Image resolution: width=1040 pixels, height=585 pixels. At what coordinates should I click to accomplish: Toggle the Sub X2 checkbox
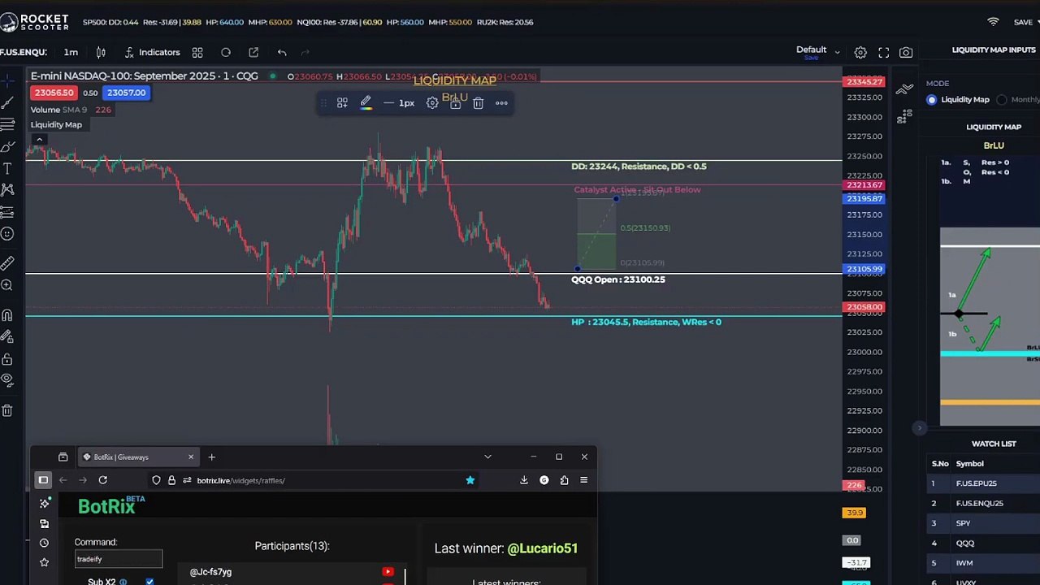pos(149,582)
